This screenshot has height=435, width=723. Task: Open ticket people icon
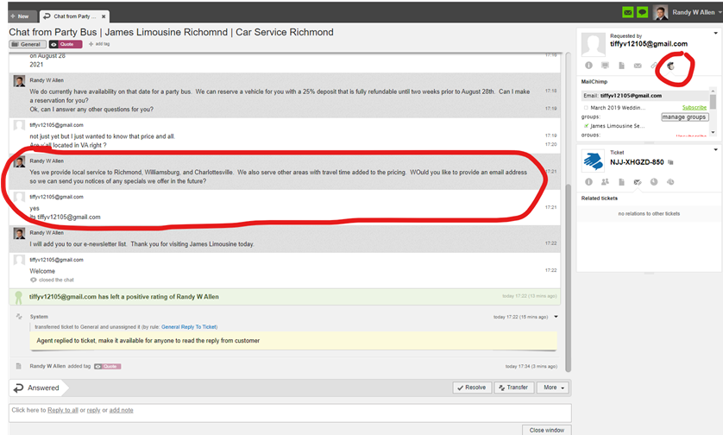coord(605,182)
